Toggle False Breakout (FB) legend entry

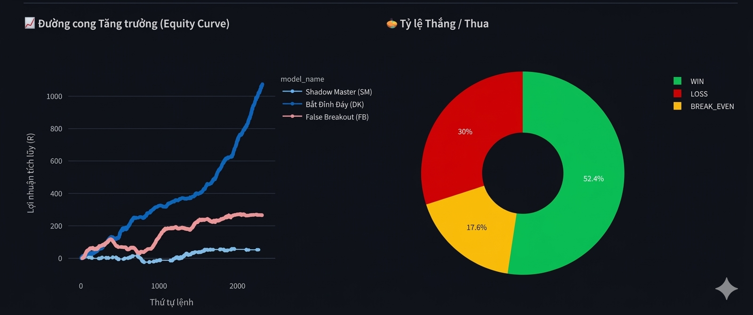tap(325, 117)
